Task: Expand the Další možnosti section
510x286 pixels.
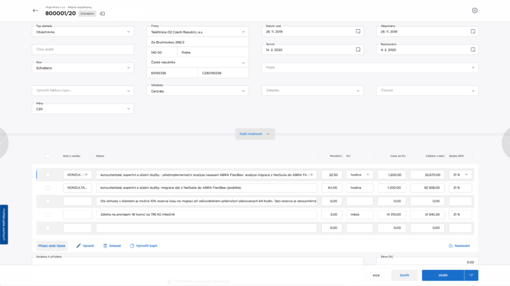Action: (255, 134)
